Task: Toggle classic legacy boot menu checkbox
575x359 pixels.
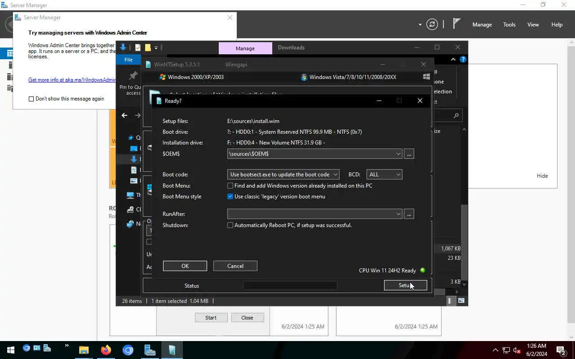Action: (x=230, y=197)
